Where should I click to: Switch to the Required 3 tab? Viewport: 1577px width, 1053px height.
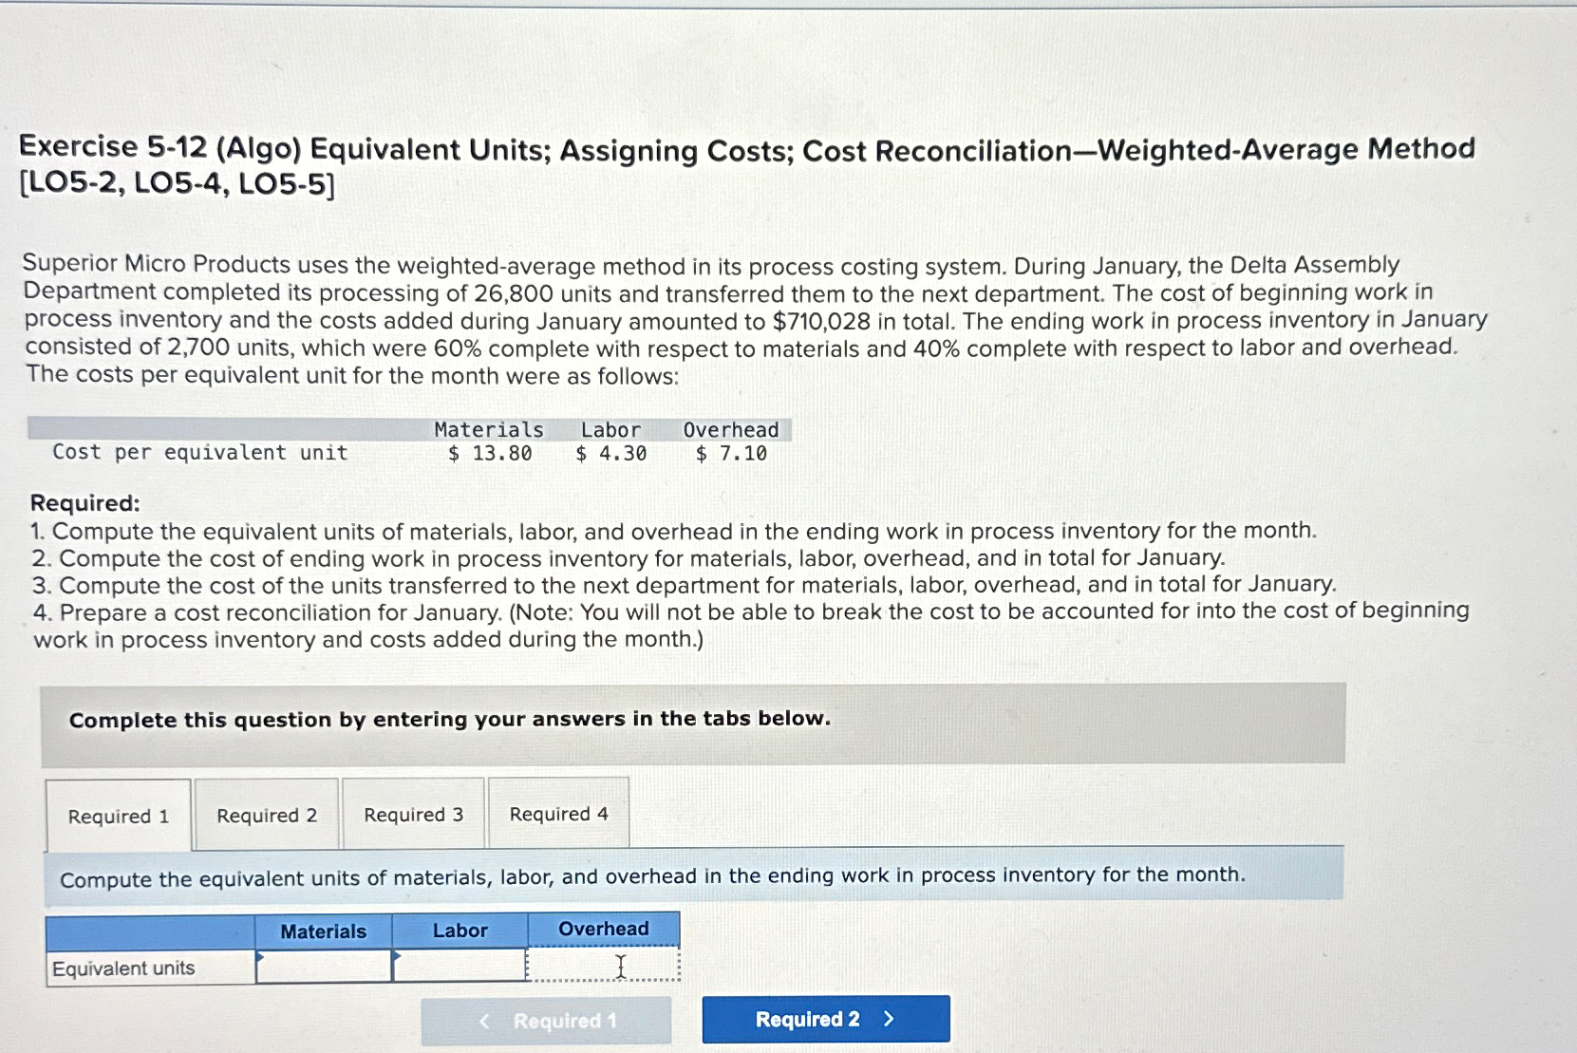coord(414,814)
